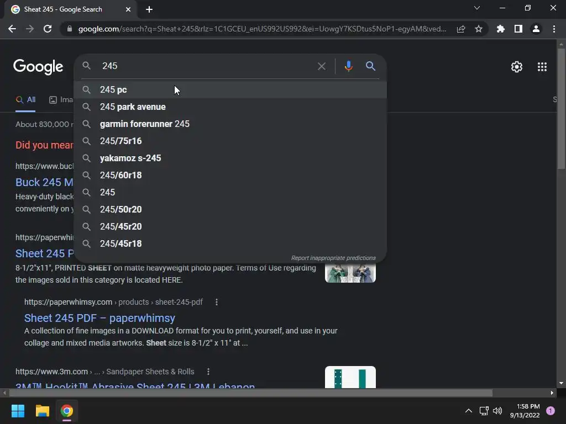Select suggestion 245 park avenue
This screenshot has width=566, height=424.
230,107
